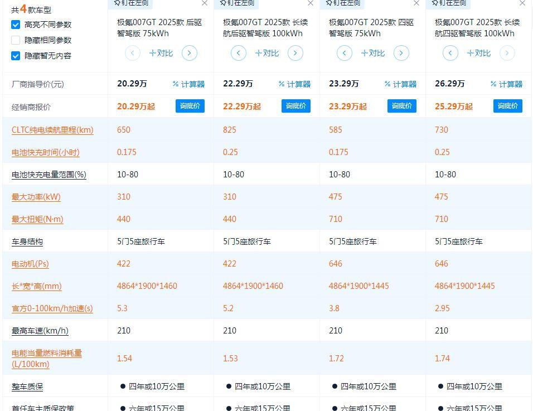Click right arrow under 长续航四驱智驾版 100kWh

(507, 53)
